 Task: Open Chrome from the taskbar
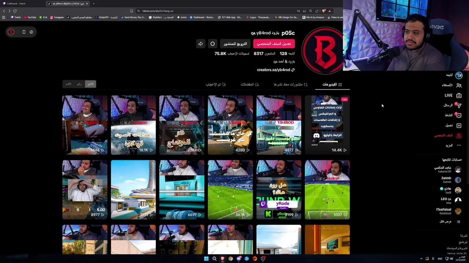click(230, 259)
